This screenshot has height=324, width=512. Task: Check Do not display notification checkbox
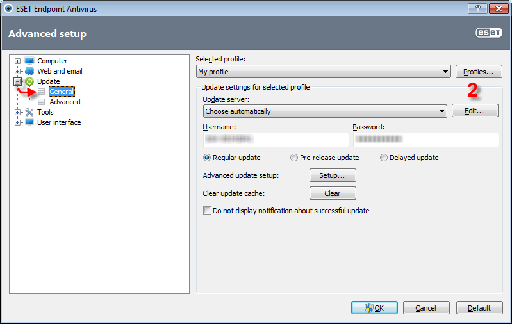207,211
